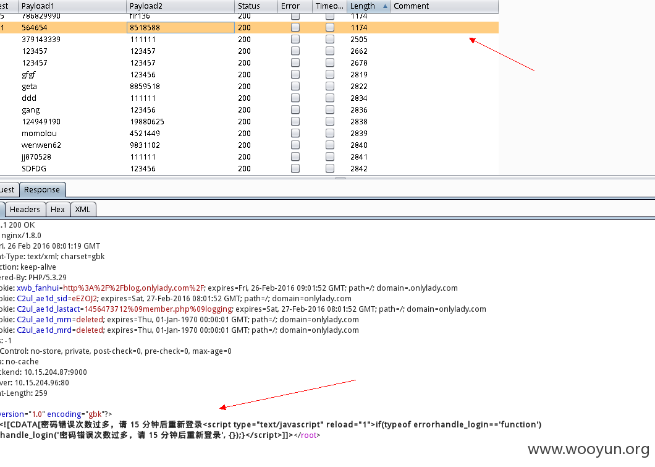Toggle Error checkbox for row 379143339
This screenshot has height=467, width=655.
click(x=295, y=39)
